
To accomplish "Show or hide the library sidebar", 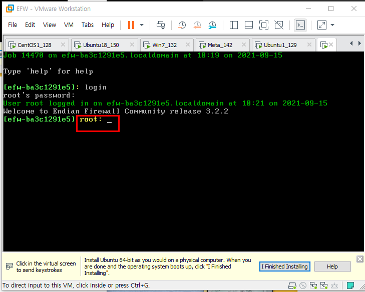I will click(233, 25).
